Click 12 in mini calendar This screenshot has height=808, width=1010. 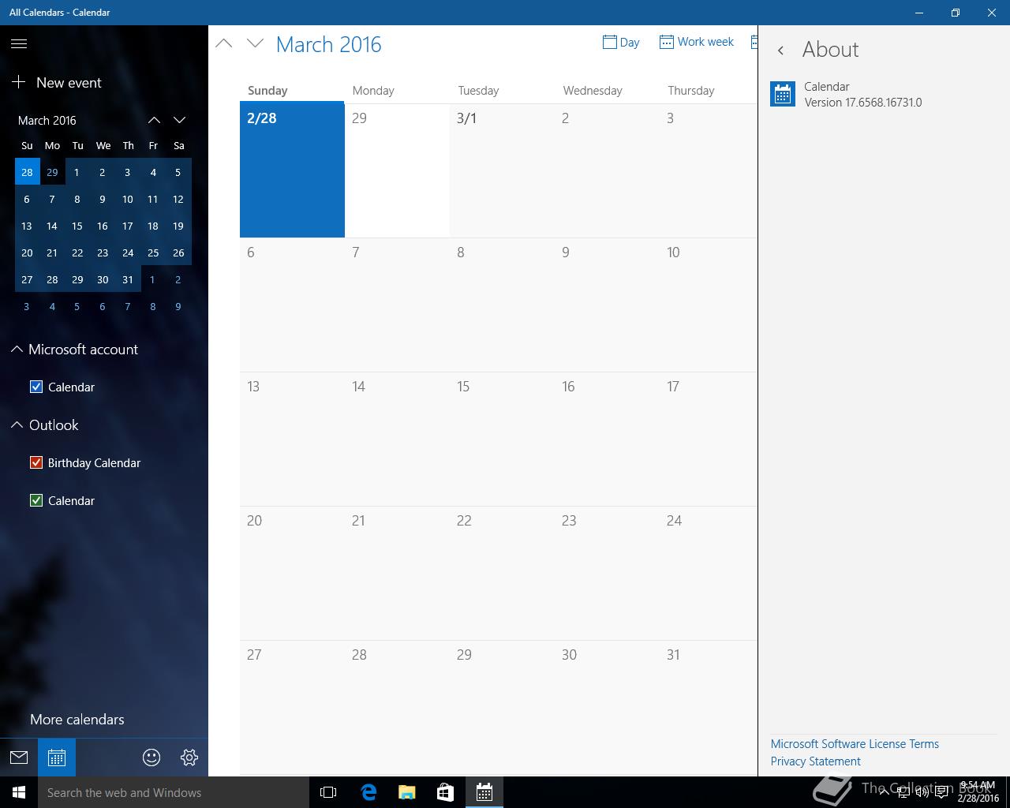click(178, 199)
